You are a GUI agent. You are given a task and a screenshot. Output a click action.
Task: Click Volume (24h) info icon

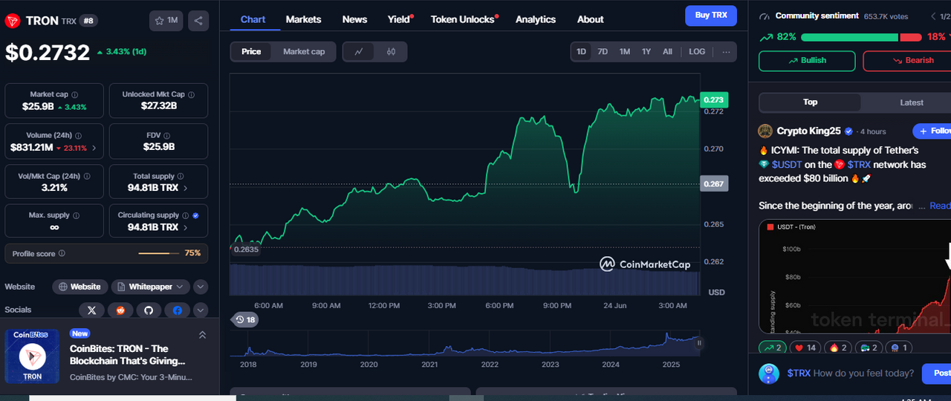click(79, 136)
